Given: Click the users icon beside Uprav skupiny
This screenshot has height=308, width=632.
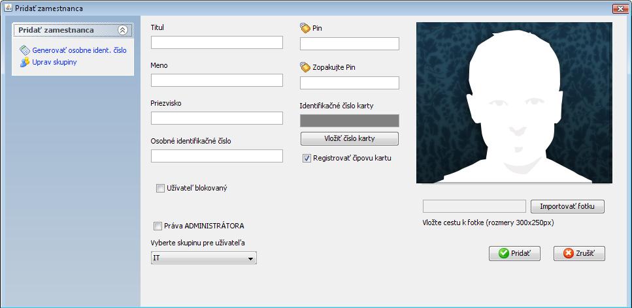Looking at the screenshot, I should pyautogui.click(x=25, y=62).
